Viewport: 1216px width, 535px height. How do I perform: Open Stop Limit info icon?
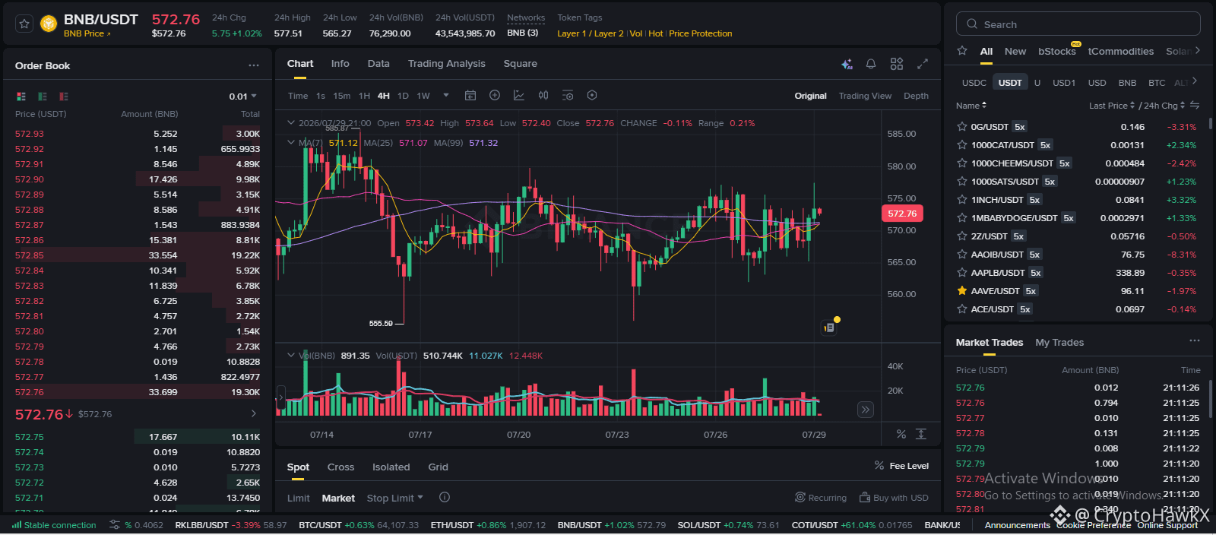click(445, 497)
